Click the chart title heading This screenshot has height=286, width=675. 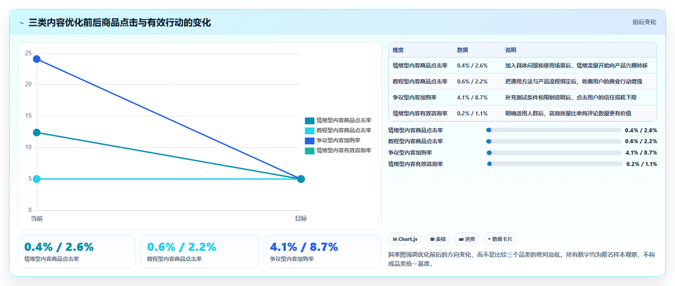click(119, 23)
